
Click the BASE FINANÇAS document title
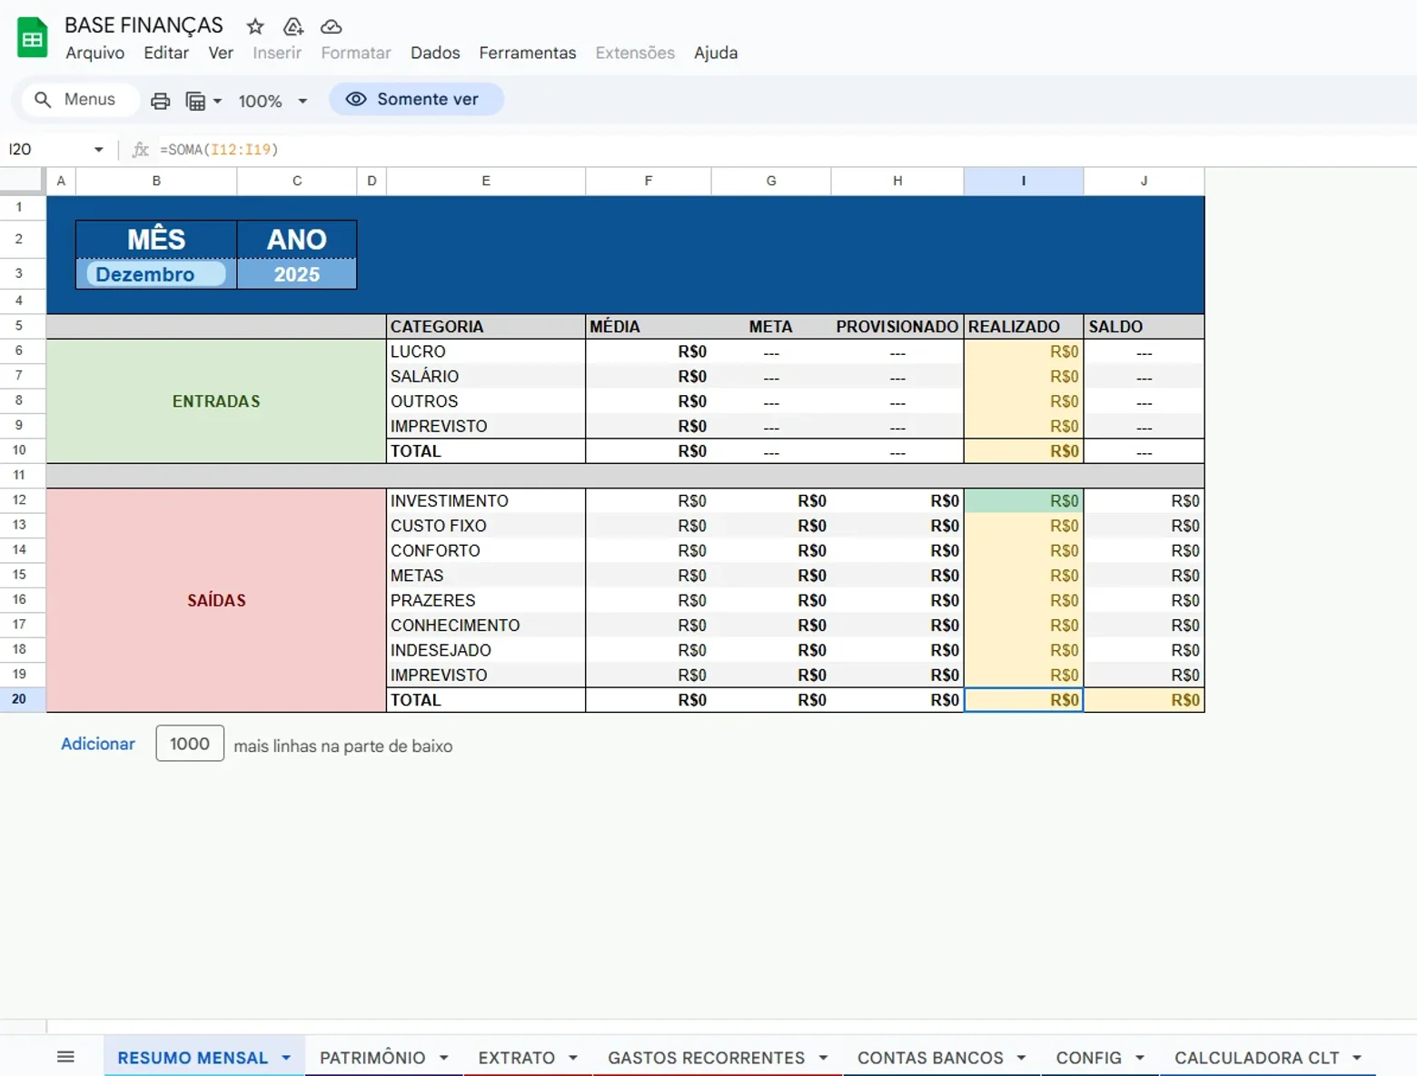(x=144, y=25)
